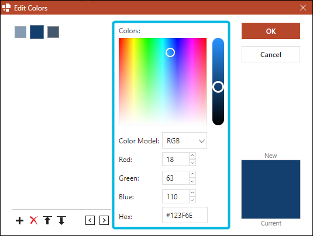
Task: Move color to top with up-arrow bar icon
Action: pos(47,220)
